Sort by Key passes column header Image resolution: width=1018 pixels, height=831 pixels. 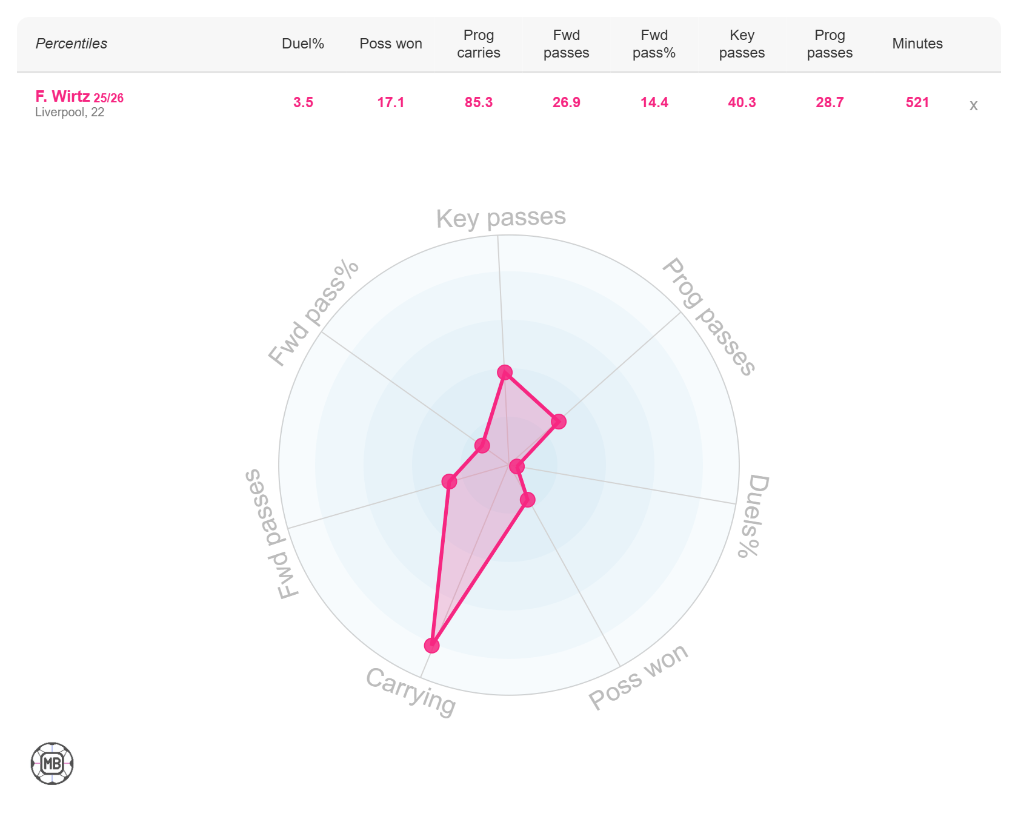click(x=742, y=44)
